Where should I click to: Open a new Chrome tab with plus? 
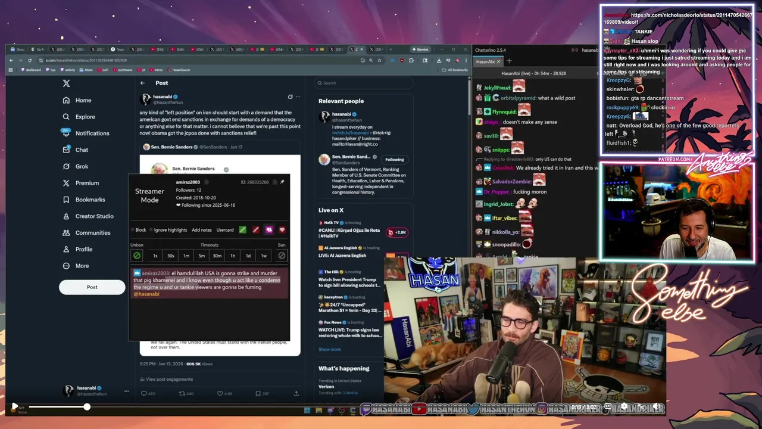[x=391, y=49]
